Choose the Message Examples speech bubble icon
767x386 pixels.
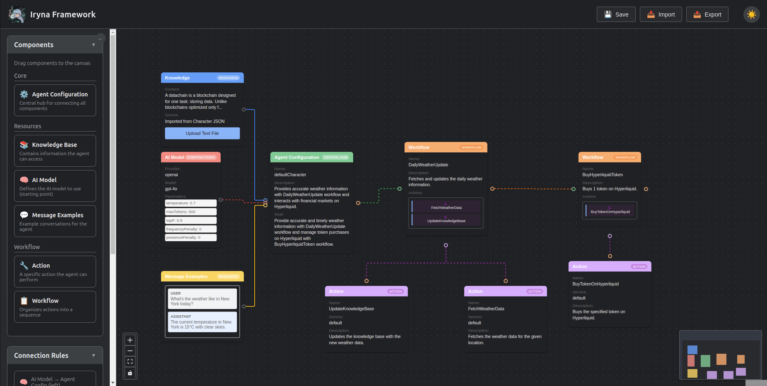[24, 215]
